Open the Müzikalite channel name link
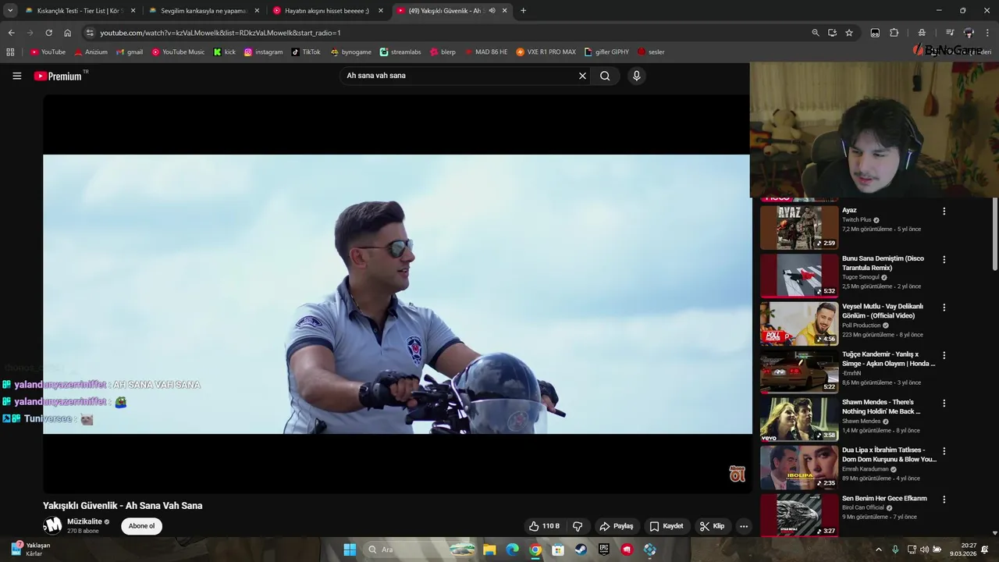999x562 pixels. (84, 521)
